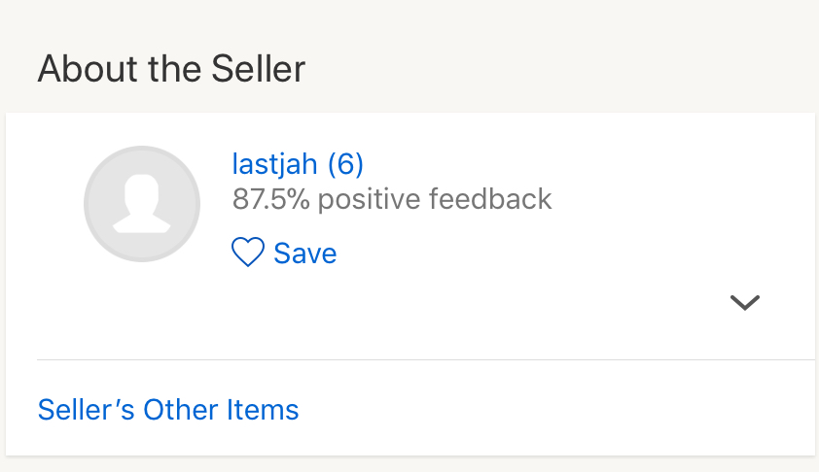Open the seller's default avatar image
The width and height of the screenshot is (819, 472).
142,204
